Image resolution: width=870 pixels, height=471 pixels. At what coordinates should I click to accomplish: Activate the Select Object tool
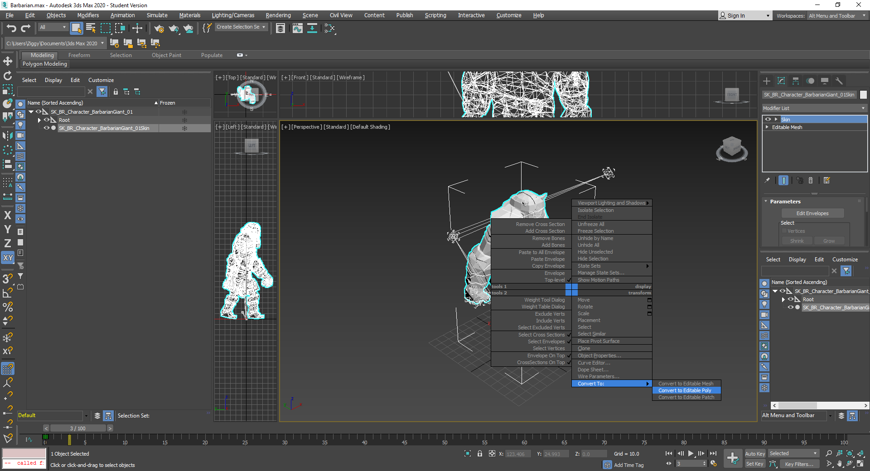point(76,29)
